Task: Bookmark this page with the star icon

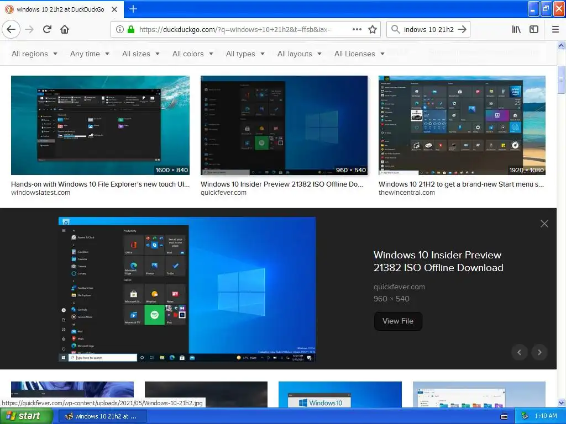Action: 373,29
